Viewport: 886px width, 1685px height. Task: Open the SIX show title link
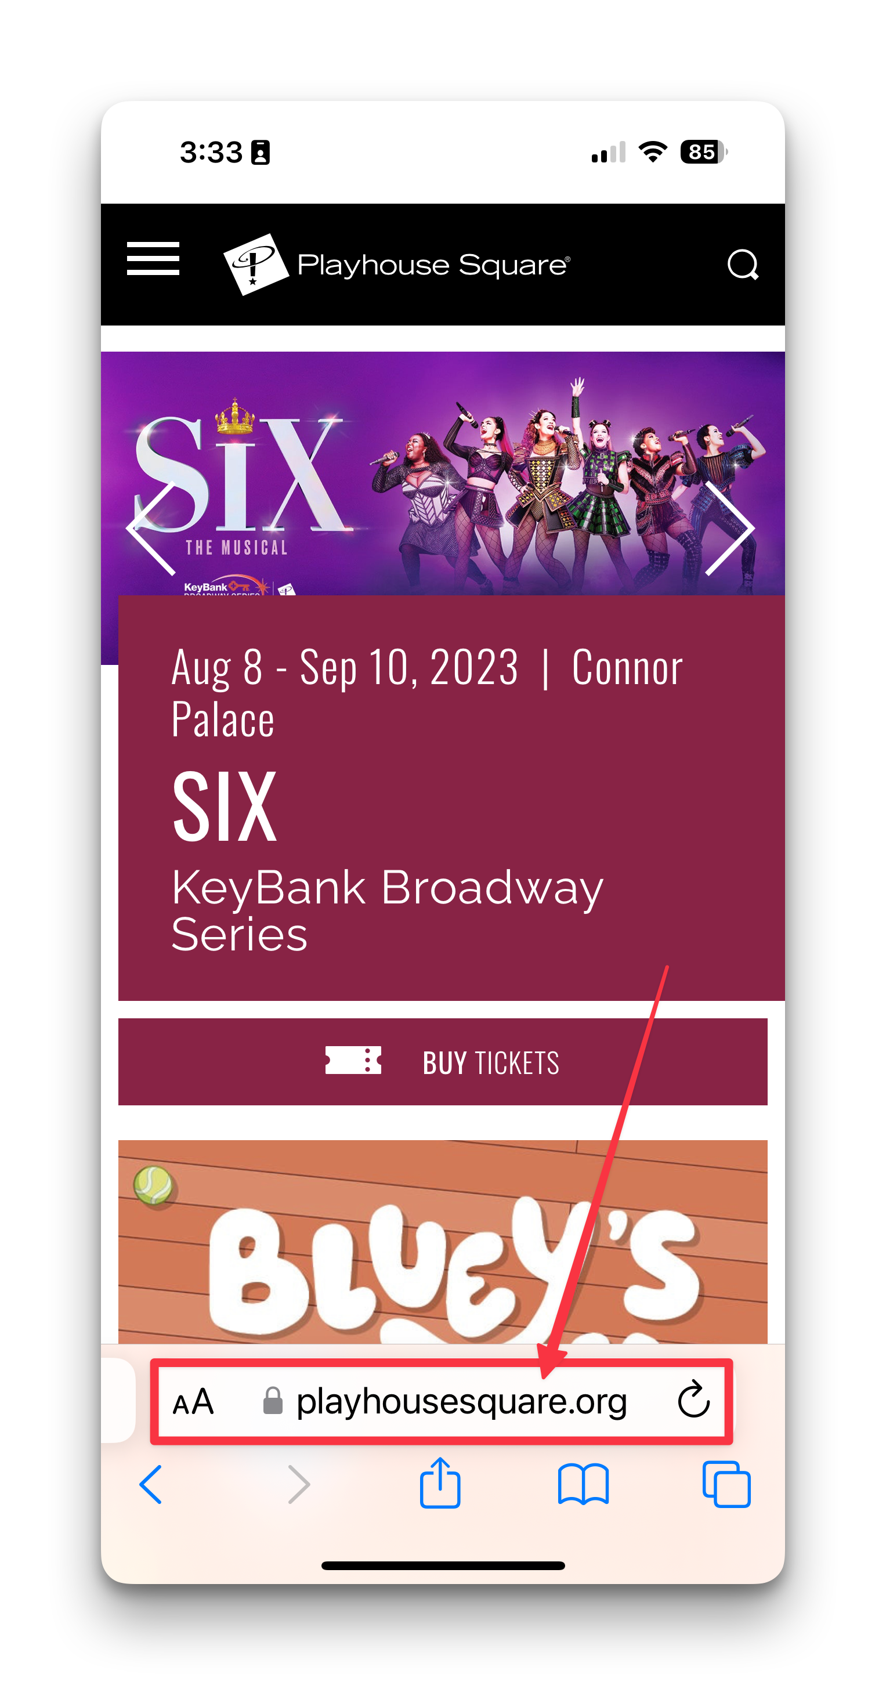pos(225,806)
